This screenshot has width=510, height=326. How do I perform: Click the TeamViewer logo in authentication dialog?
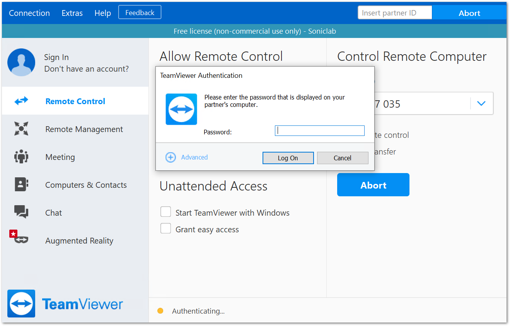point(181,109)
